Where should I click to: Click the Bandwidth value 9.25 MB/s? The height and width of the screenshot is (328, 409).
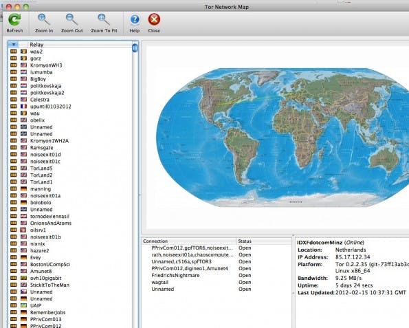349,278
